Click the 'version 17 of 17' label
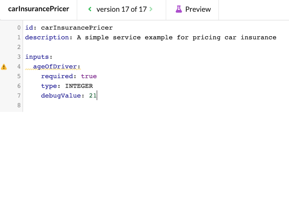Screen dimensions: 289x212 121,9
